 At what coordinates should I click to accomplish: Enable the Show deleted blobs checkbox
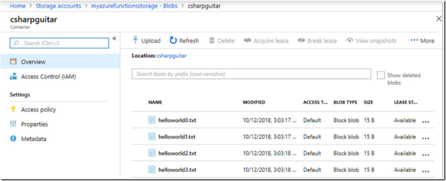click(x=381, y=75)
